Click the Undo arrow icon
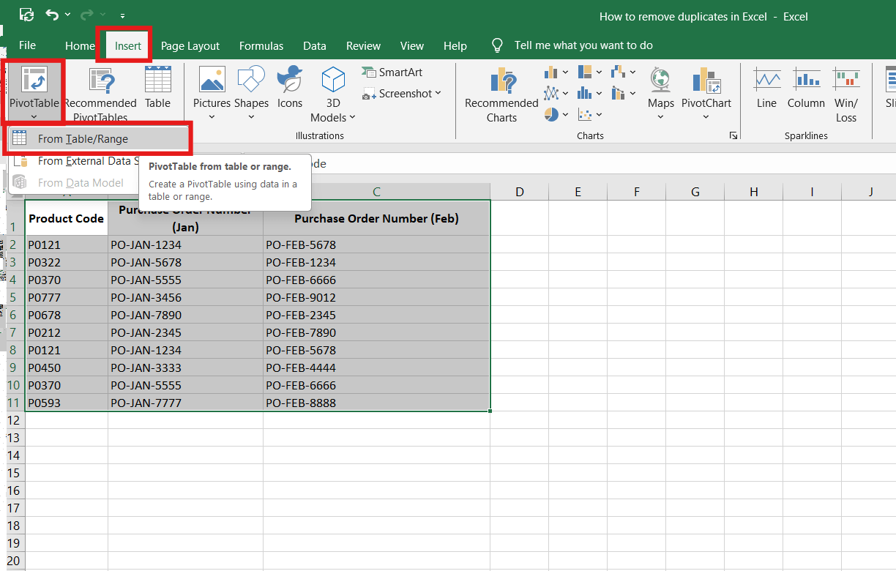 (x=52, y=15)
